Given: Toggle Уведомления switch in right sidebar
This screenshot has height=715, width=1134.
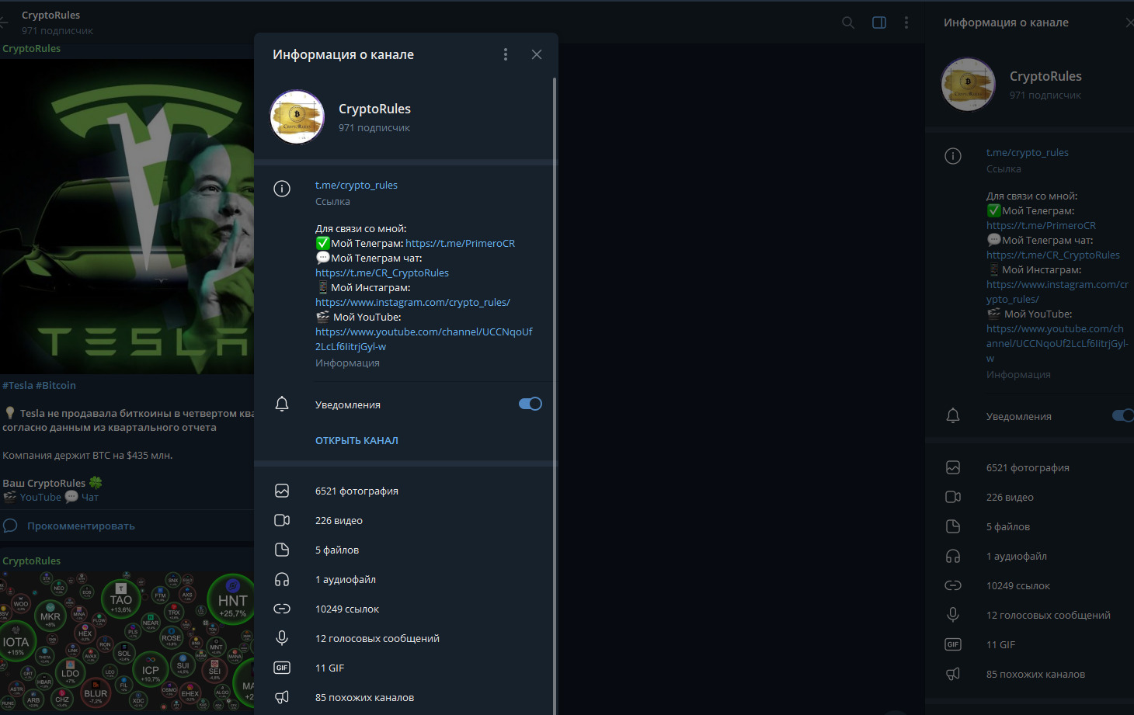Looking at the screenshot, I should tap(1123, 415).
